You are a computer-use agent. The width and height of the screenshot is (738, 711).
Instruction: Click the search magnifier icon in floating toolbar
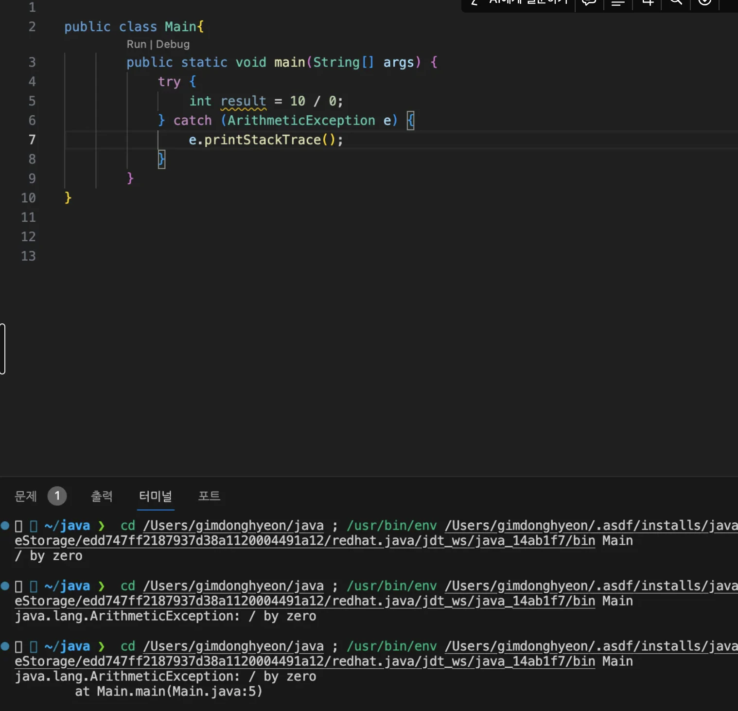pyautogui.click(x=676, y=2)
